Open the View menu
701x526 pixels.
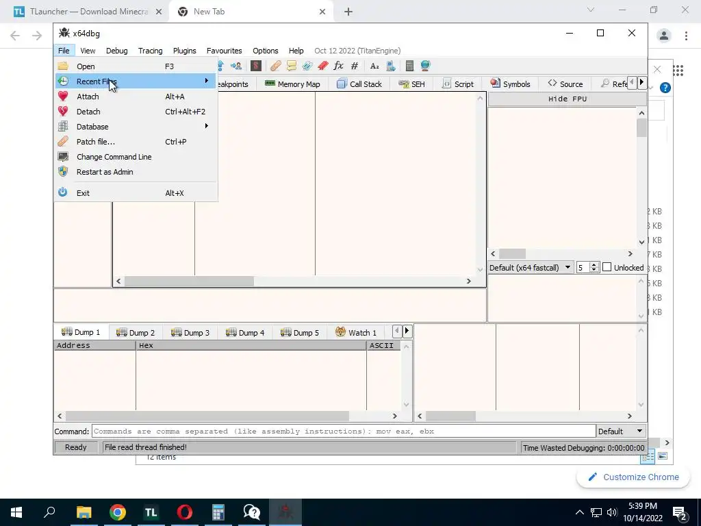coord(88,51)
